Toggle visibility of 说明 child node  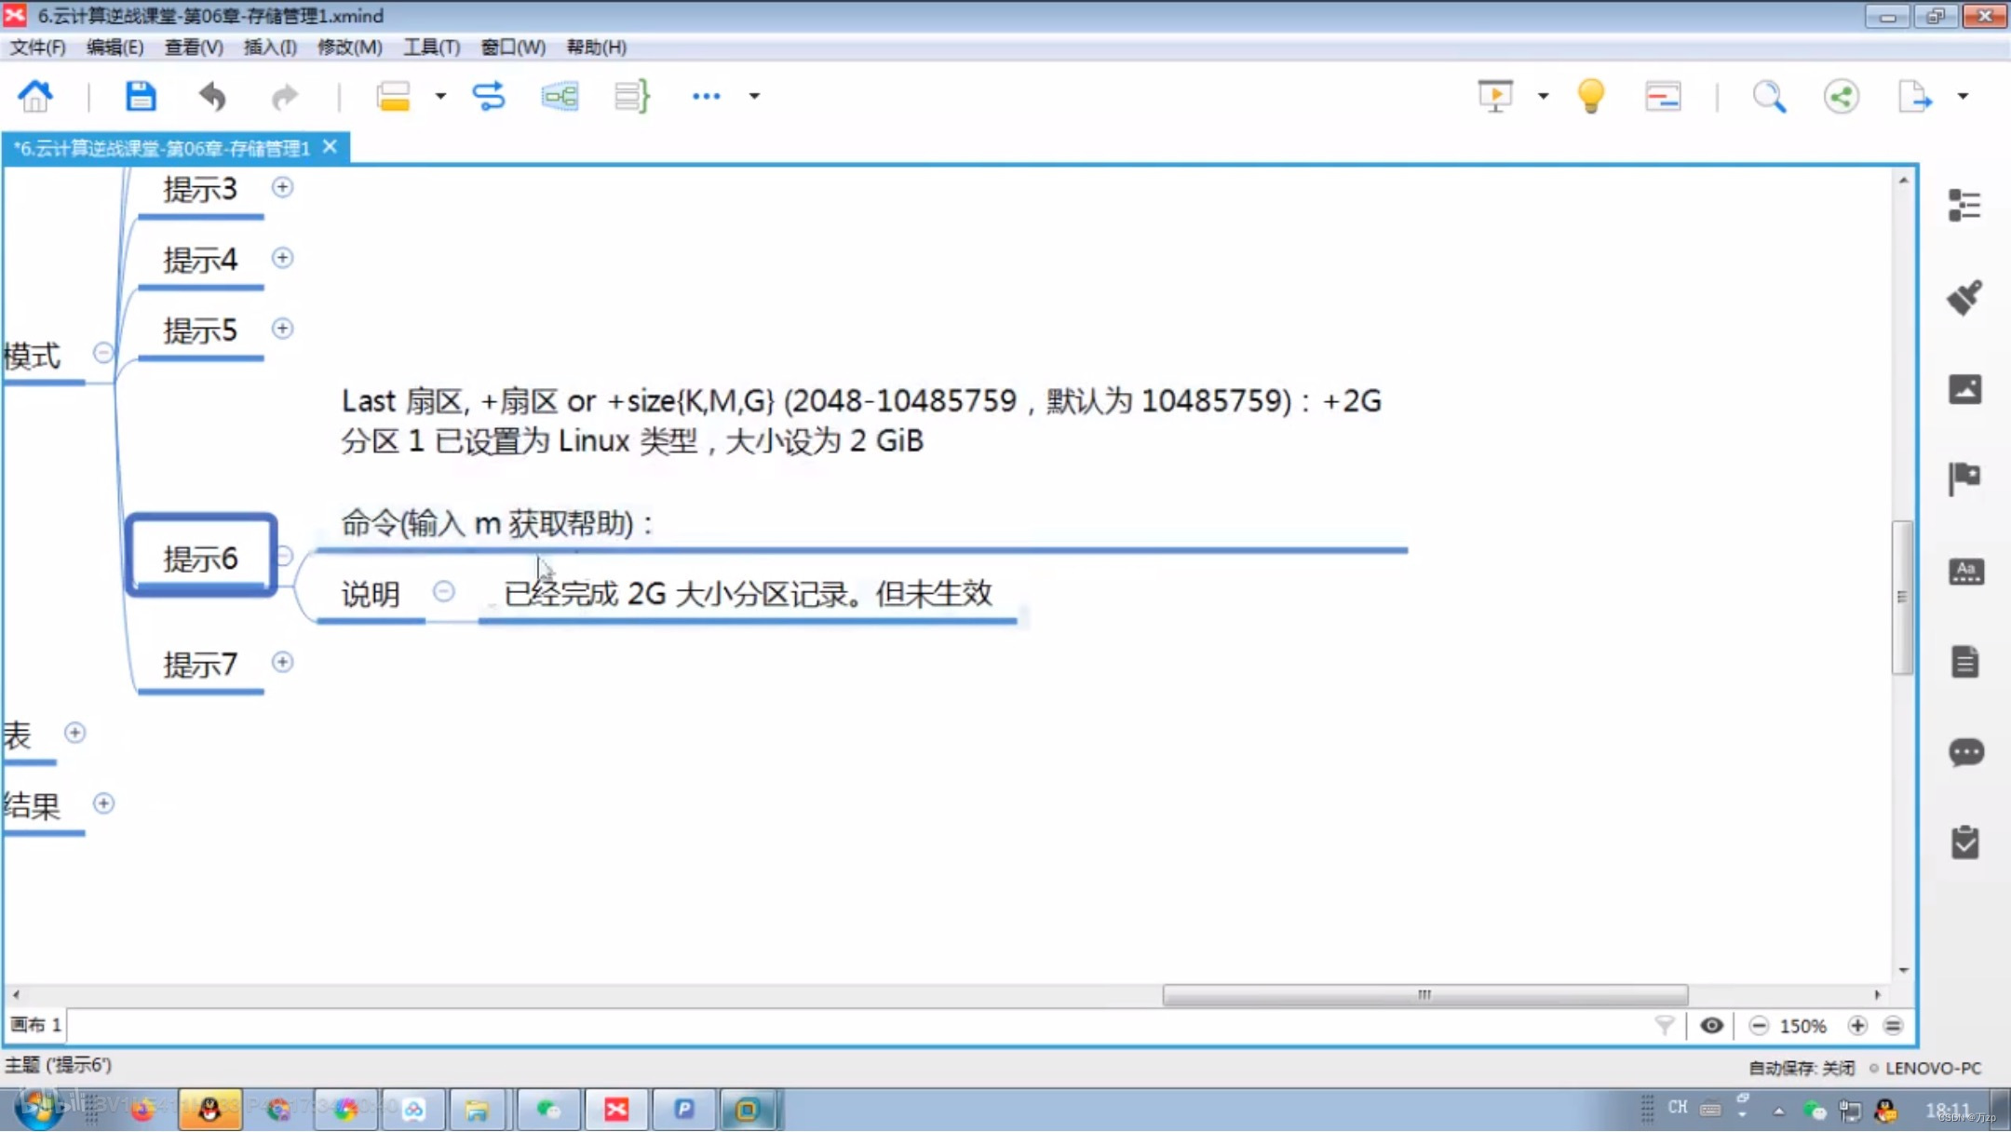click(442, 592)
